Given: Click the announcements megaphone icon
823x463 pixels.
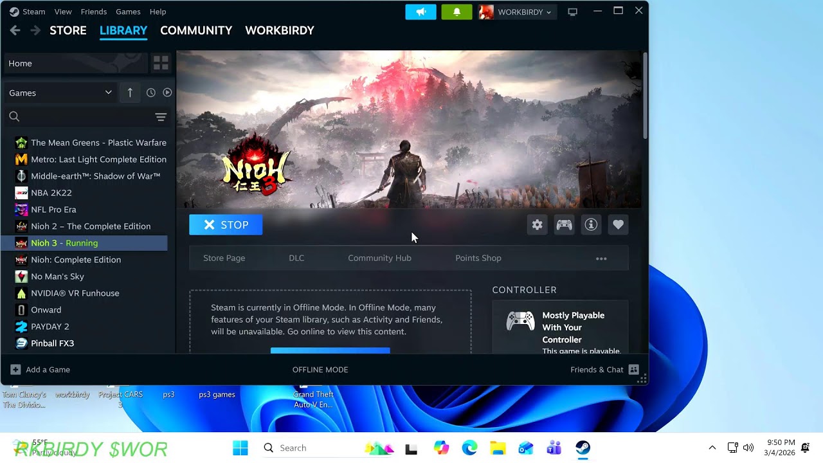Looking at the screenshot, I should point(421,12).
